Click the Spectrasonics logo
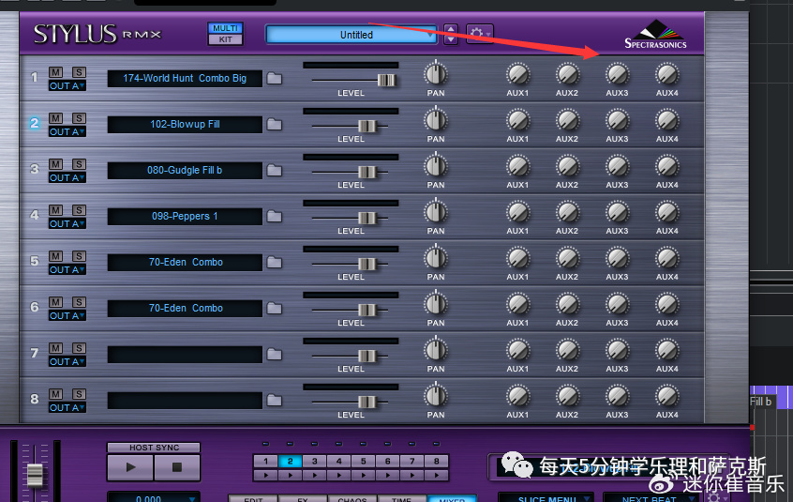Screen dimensions: 793x502 coord(655,35)
